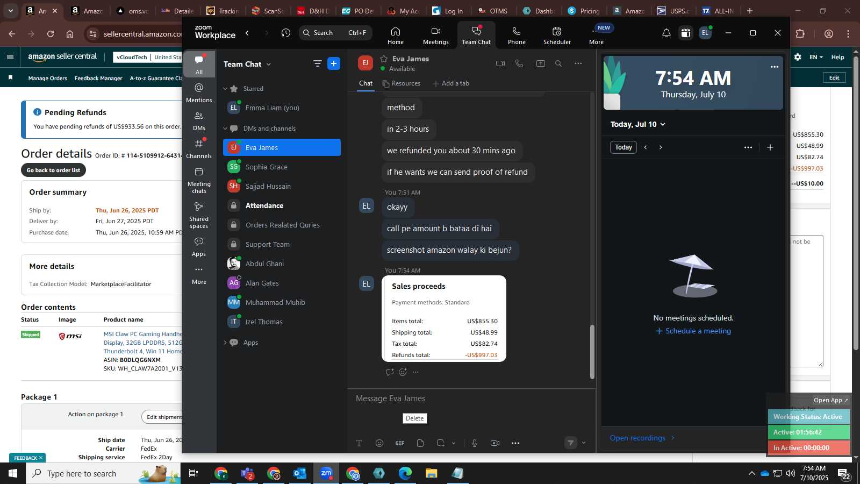The width and height of the screenshot is (860, 484).
Task: Open chat with Sajjad Hussain
Action: (x=282, y=186)
